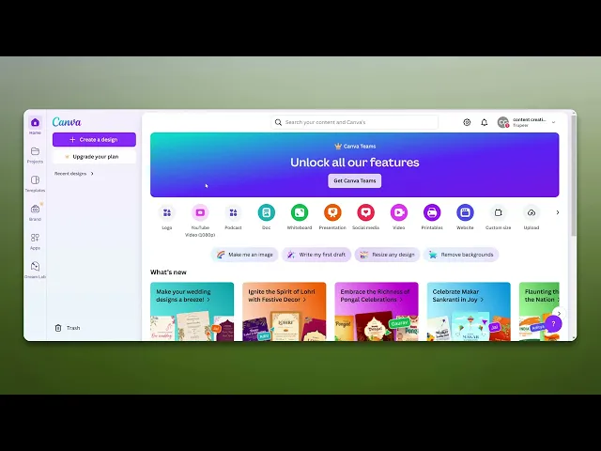Choose the Logo design type icon
Image resolution: width=601 pixels, height=451 pixels.
167,212
